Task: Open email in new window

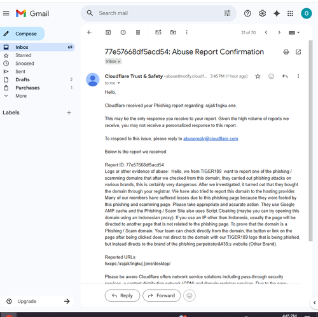Action: click(298, 52)
